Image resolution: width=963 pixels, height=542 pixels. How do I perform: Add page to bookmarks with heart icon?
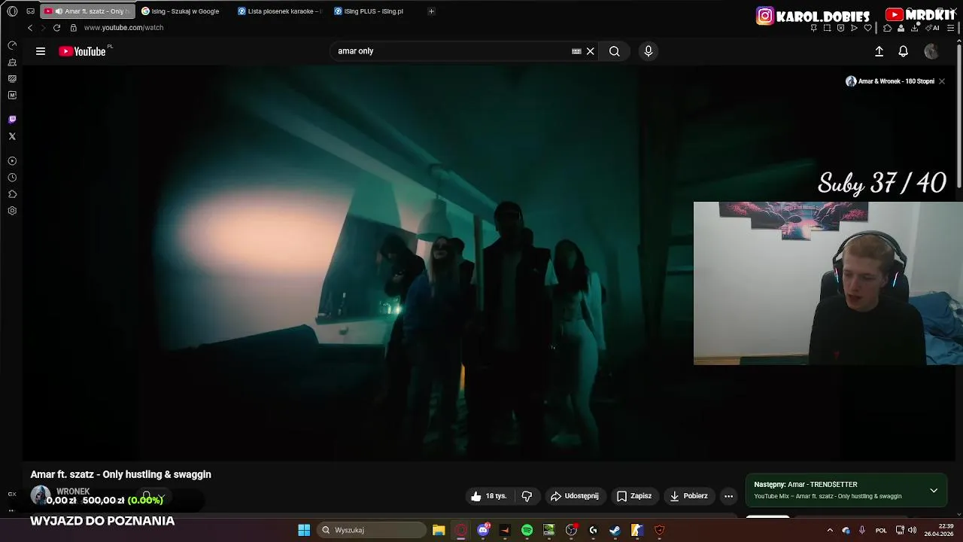pos(867,28)
